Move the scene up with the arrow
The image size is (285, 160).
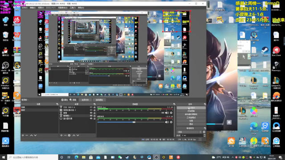point(32,135)
